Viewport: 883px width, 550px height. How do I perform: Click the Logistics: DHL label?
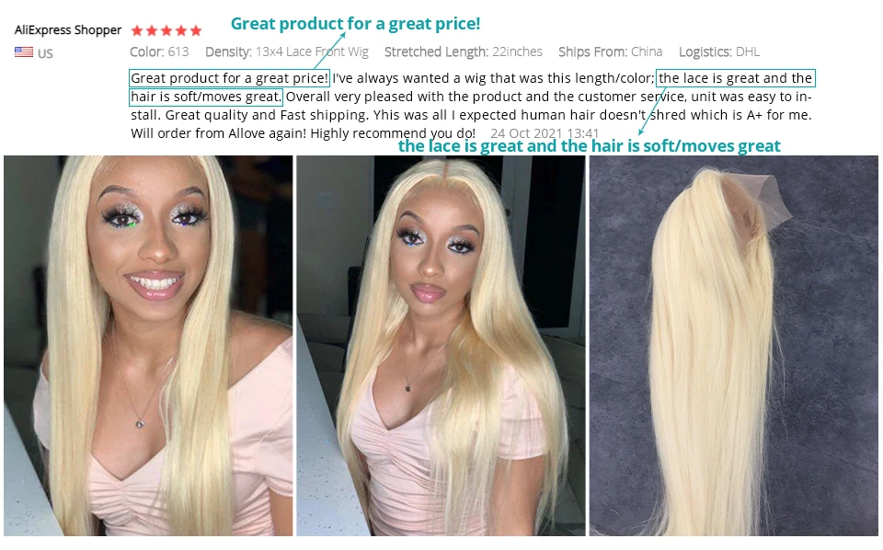[719, 52]
